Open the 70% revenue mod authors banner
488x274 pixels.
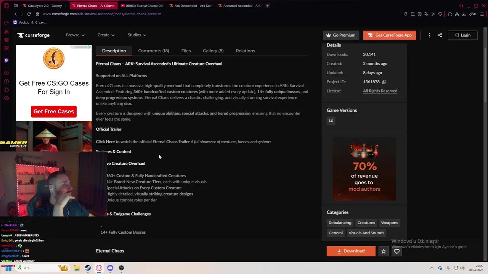coord(364,168)
